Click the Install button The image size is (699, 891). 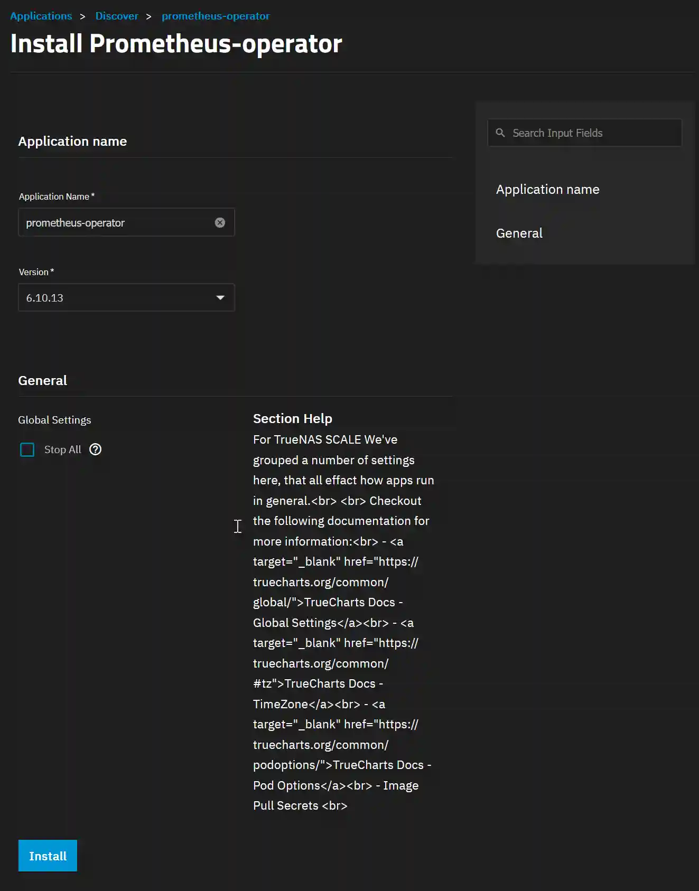coord(48,856)
